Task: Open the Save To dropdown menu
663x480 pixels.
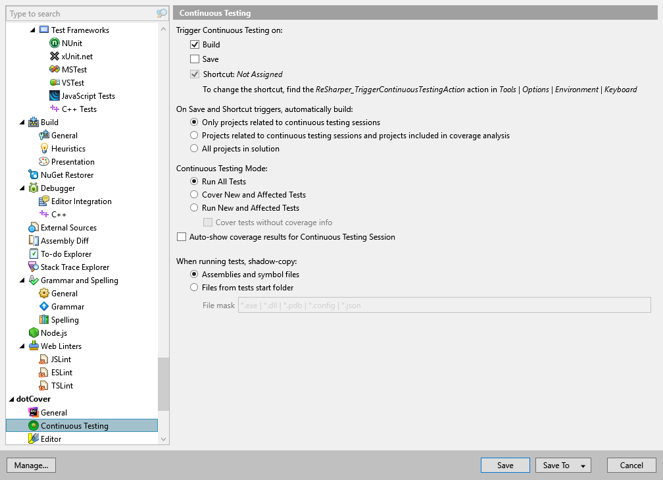Action: [563, 465]
